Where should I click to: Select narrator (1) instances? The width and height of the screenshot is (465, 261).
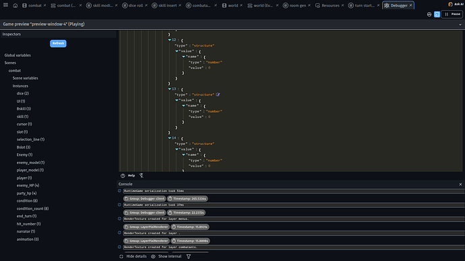click(26, 231)
